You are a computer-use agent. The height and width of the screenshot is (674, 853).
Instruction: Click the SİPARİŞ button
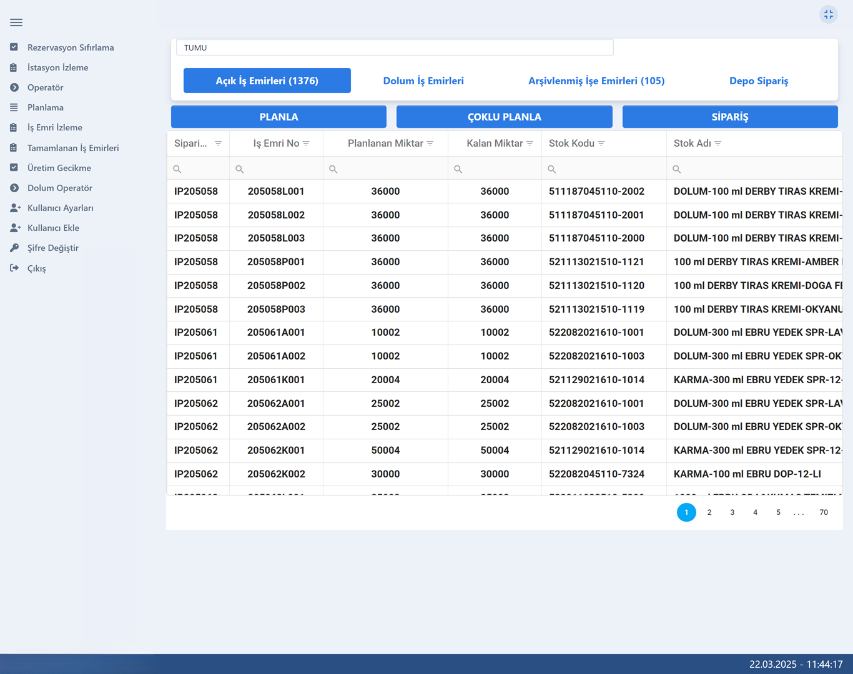tap(730, 117)
